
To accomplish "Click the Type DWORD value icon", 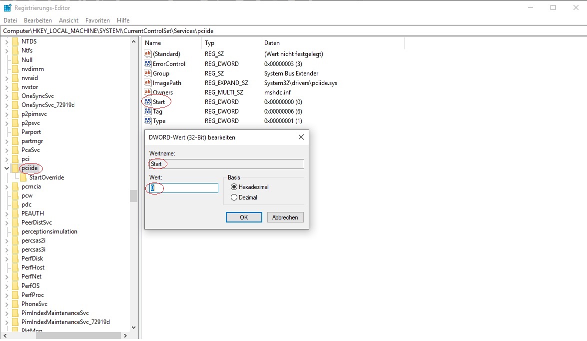I will pos(148,120).
